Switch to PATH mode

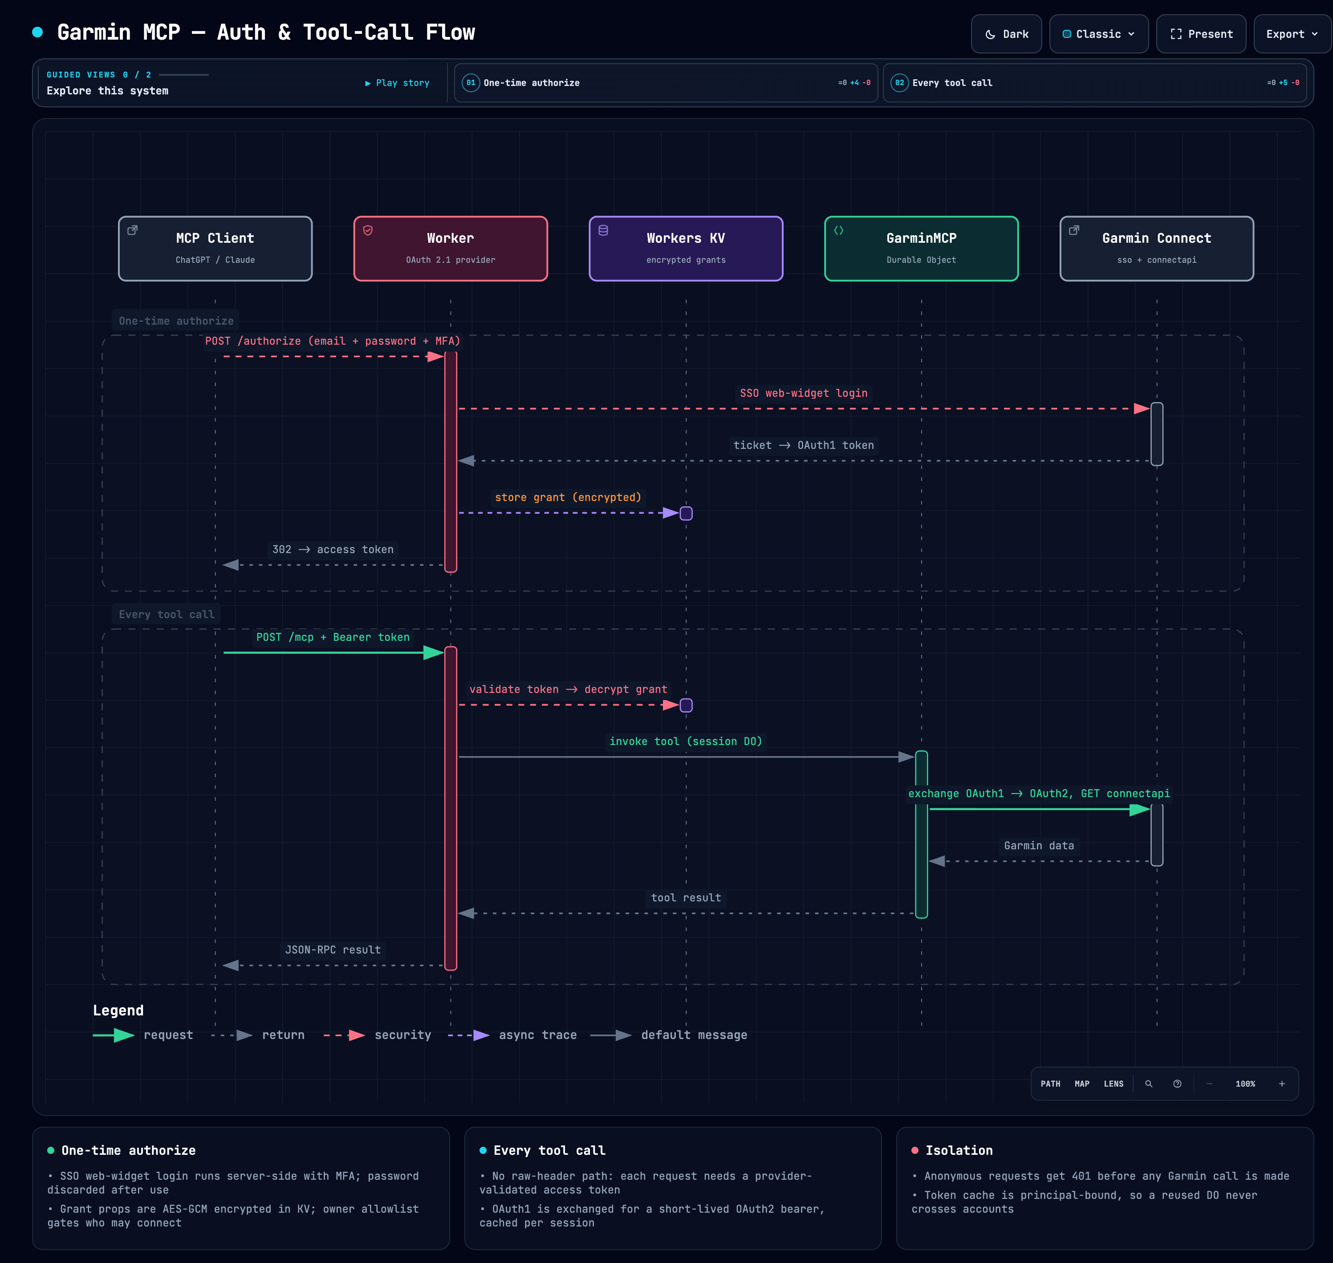(x=1050, y=1084)
